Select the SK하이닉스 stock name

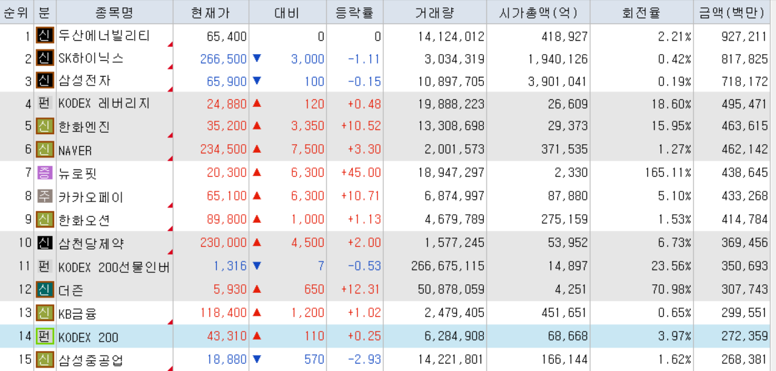point(91,59)
